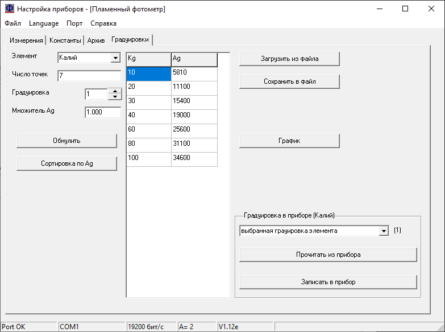Click Сортировка по Ag button
445x332 pixels.
66,163
